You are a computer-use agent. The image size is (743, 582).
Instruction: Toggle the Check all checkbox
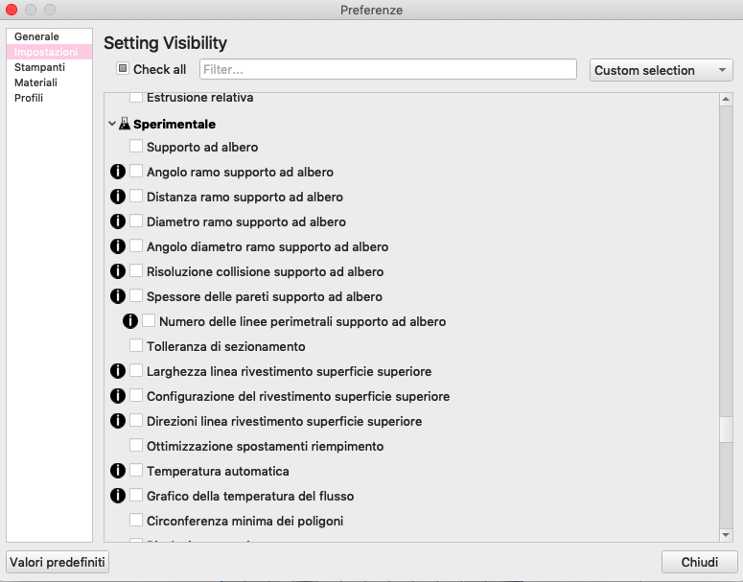(123, 69)
